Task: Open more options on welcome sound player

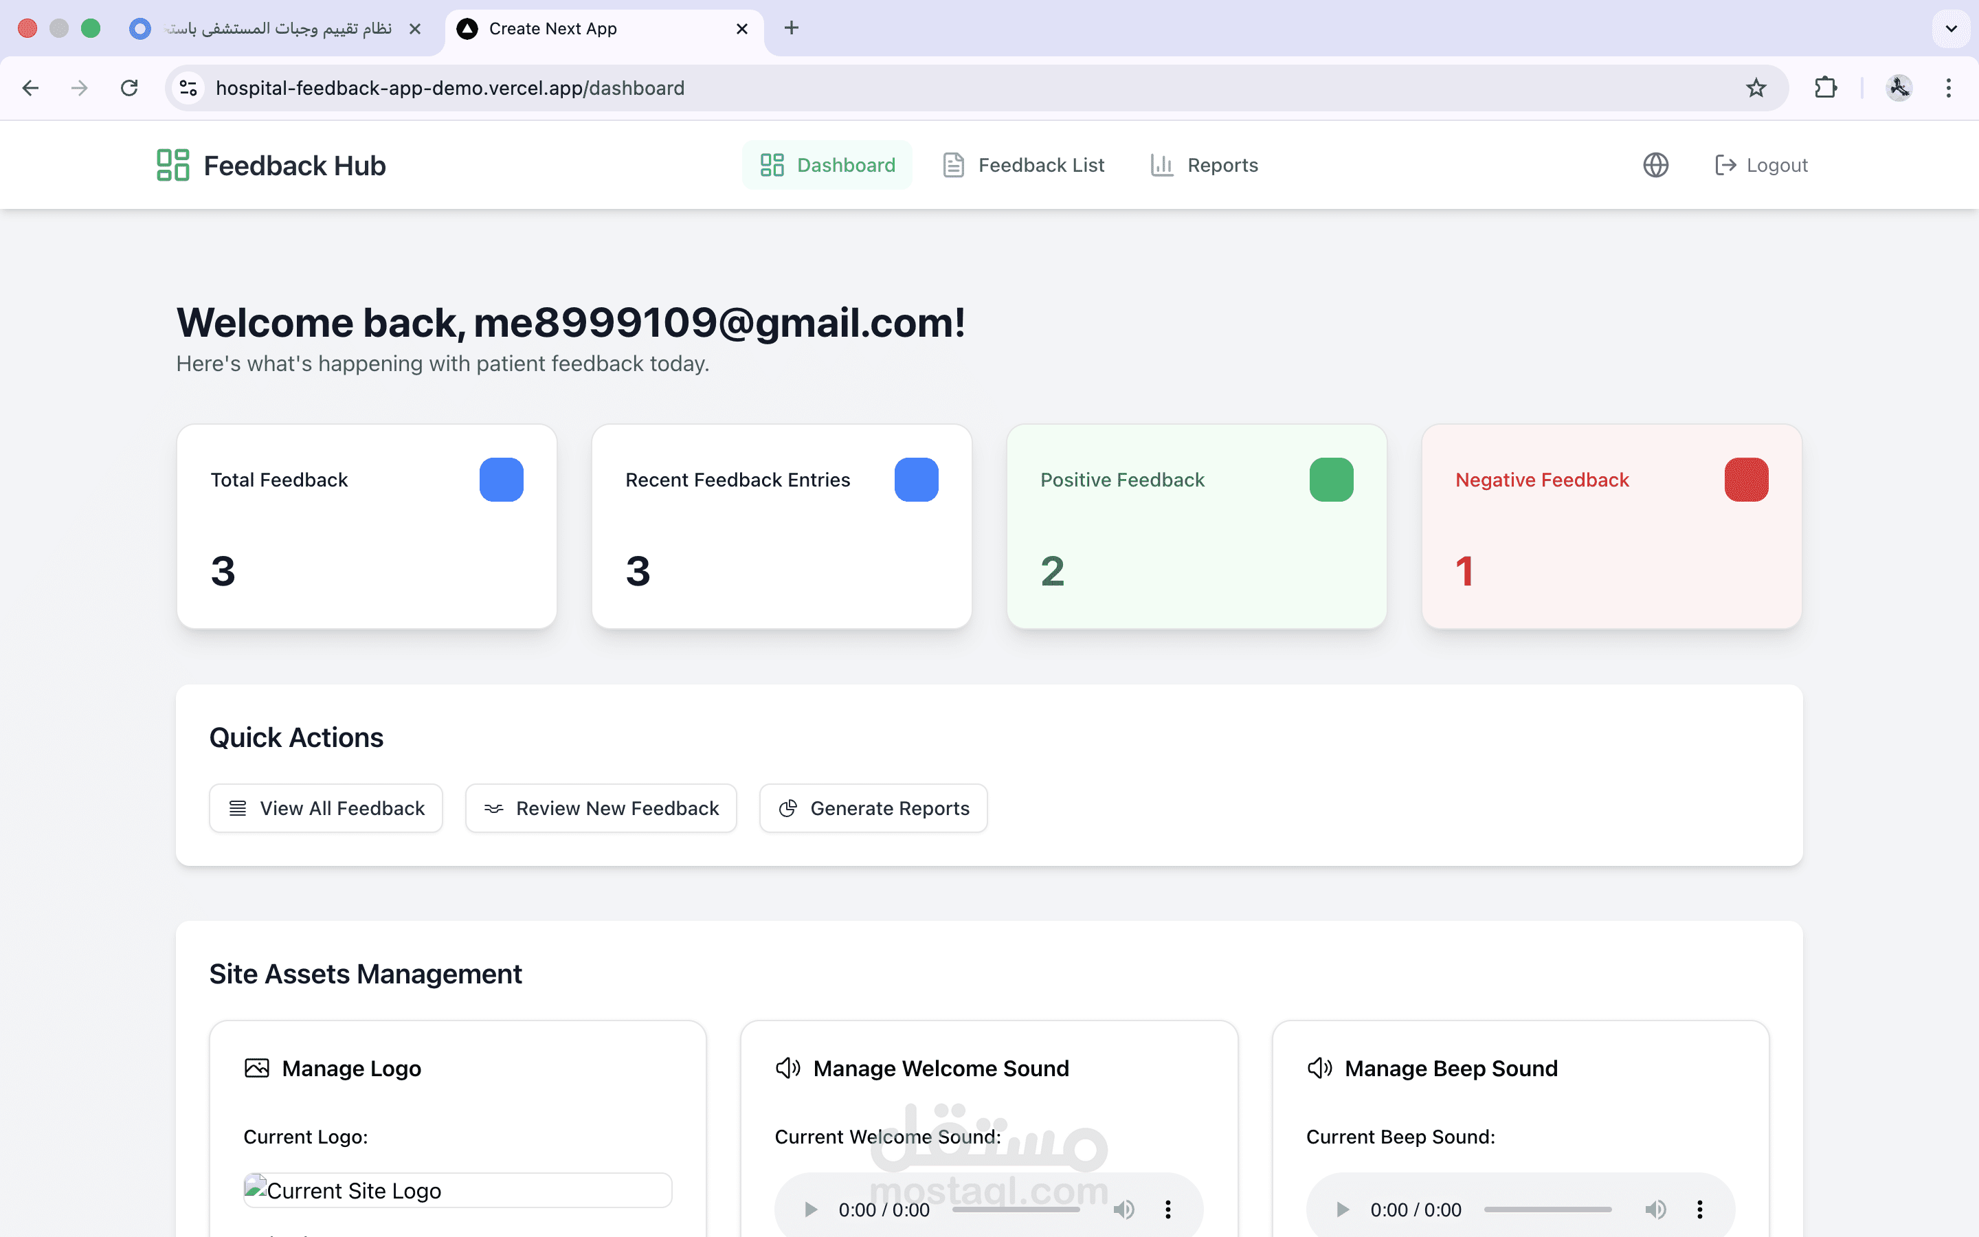Action: tap(1167, 1210)
